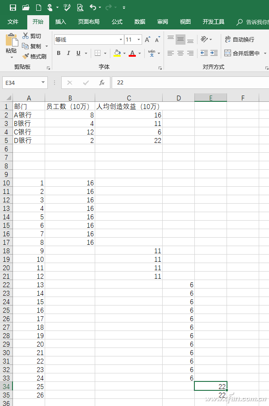Switch to the 公式 tab

pos(117,22)
